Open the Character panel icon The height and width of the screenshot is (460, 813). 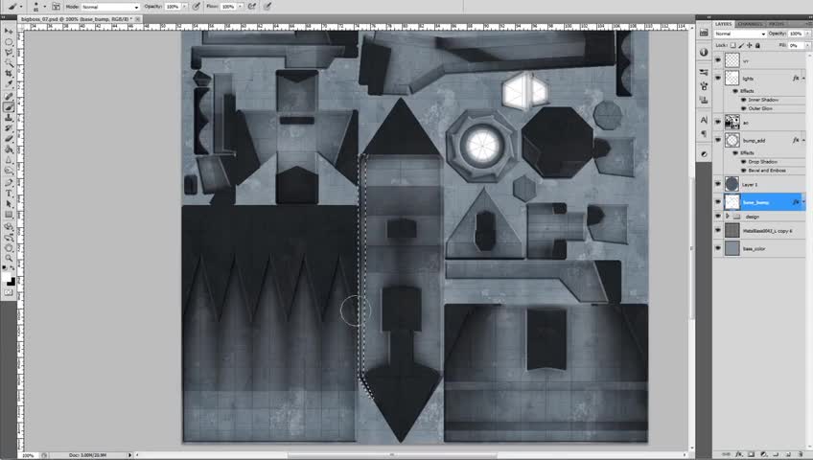pyautogui.click(x=704, y=120)
